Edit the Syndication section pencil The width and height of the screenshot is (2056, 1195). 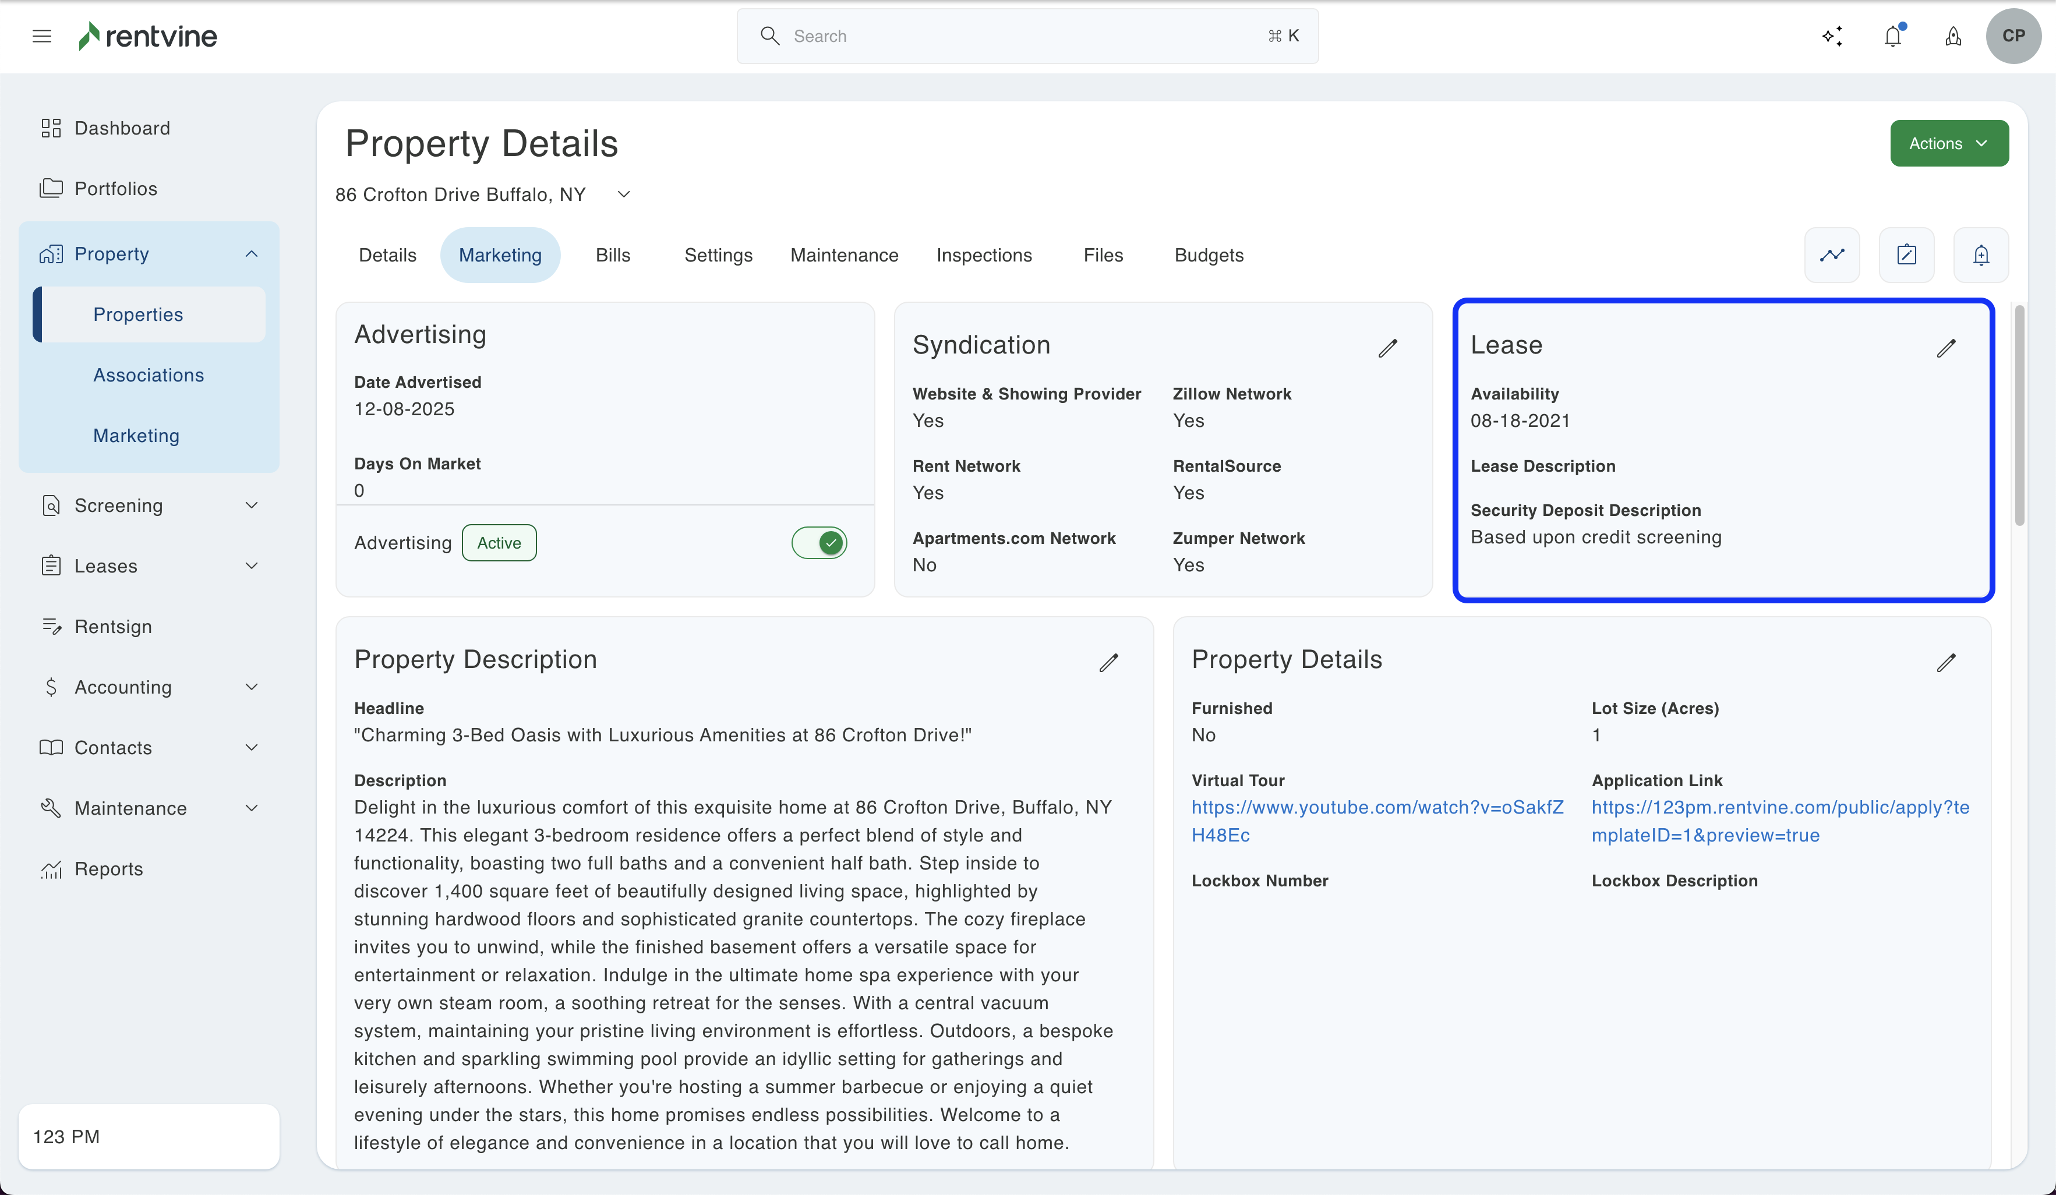(1388, 348)
